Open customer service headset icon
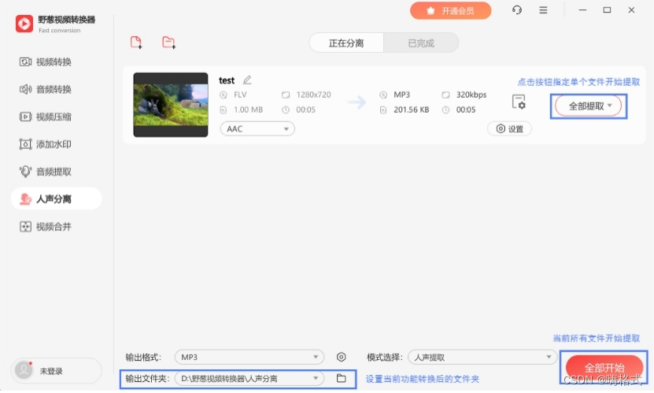654x393 pixels. pyautogui.click(x=517, y=10)
